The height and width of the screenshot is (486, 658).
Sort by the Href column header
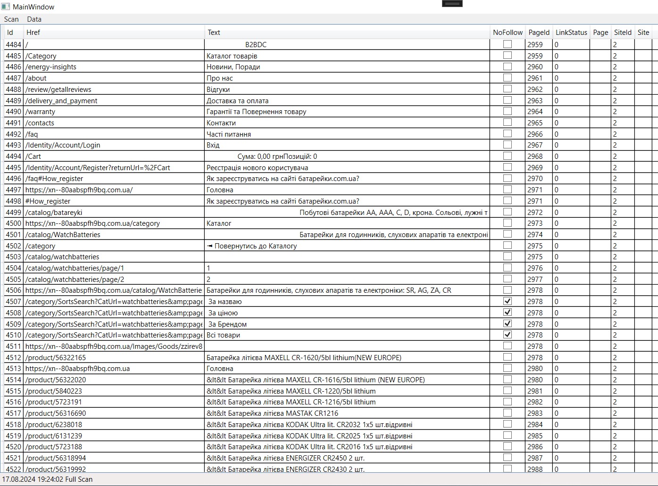[114, 33]
